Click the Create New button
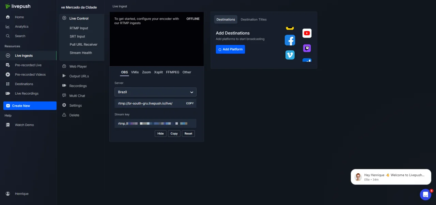This screenshot has height=205, width=436. click(x=30, y=106)
